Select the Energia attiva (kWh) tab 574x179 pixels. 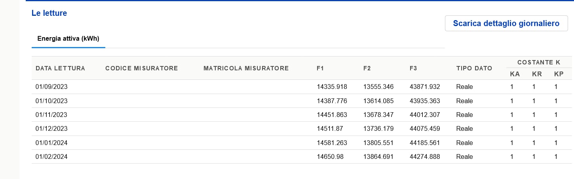coord(68,39)
